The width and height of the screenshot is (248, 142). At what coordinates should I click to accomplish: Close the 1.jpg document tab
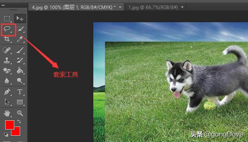click(x=182, y=7)
